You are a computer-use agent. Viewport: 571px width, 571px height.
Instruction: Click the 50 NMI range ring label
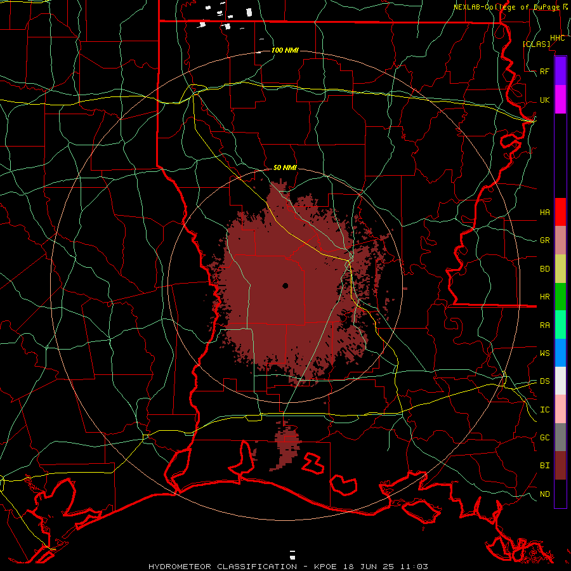click(285, 167)
